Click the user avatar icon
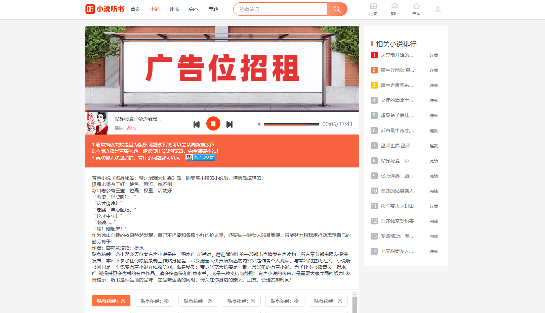The height and width of the screenshot is (313, 545). point(438,9)
